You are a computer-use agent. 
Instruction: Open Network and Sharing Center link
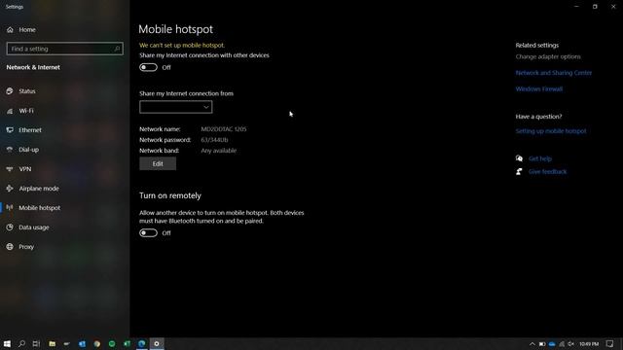[x=554, y=73]
